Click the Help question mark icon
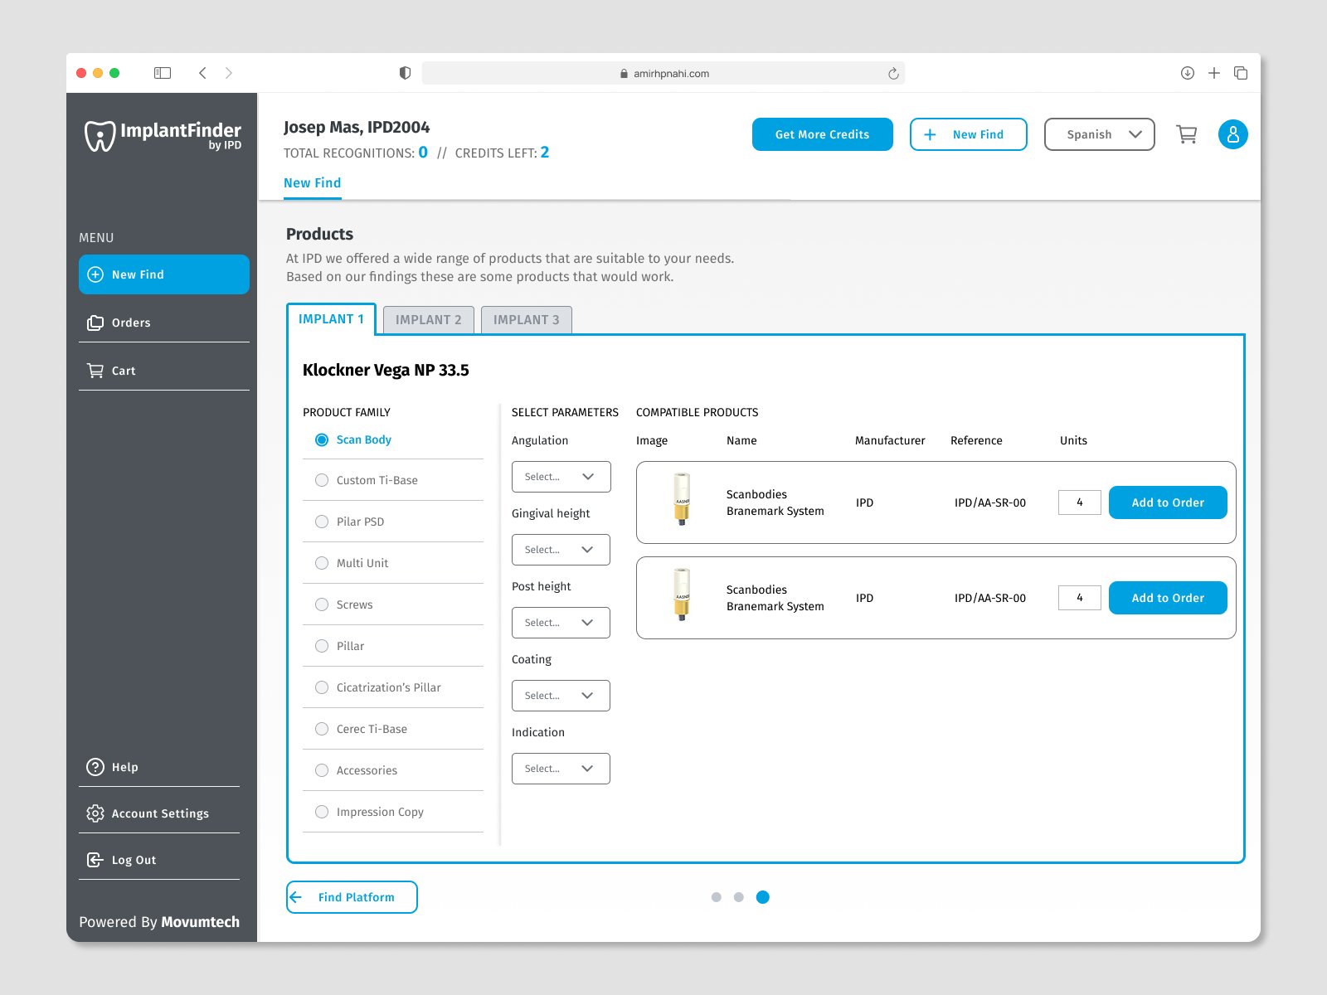1327x995 pixels. pos(95,767)
